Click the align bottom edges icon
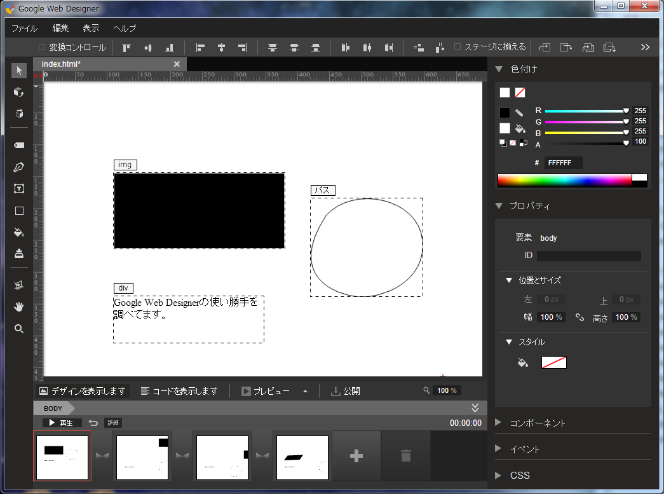 170,48
